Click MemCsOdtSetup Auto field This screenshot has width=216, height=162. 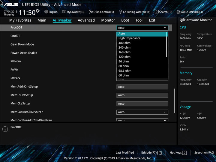142,95
